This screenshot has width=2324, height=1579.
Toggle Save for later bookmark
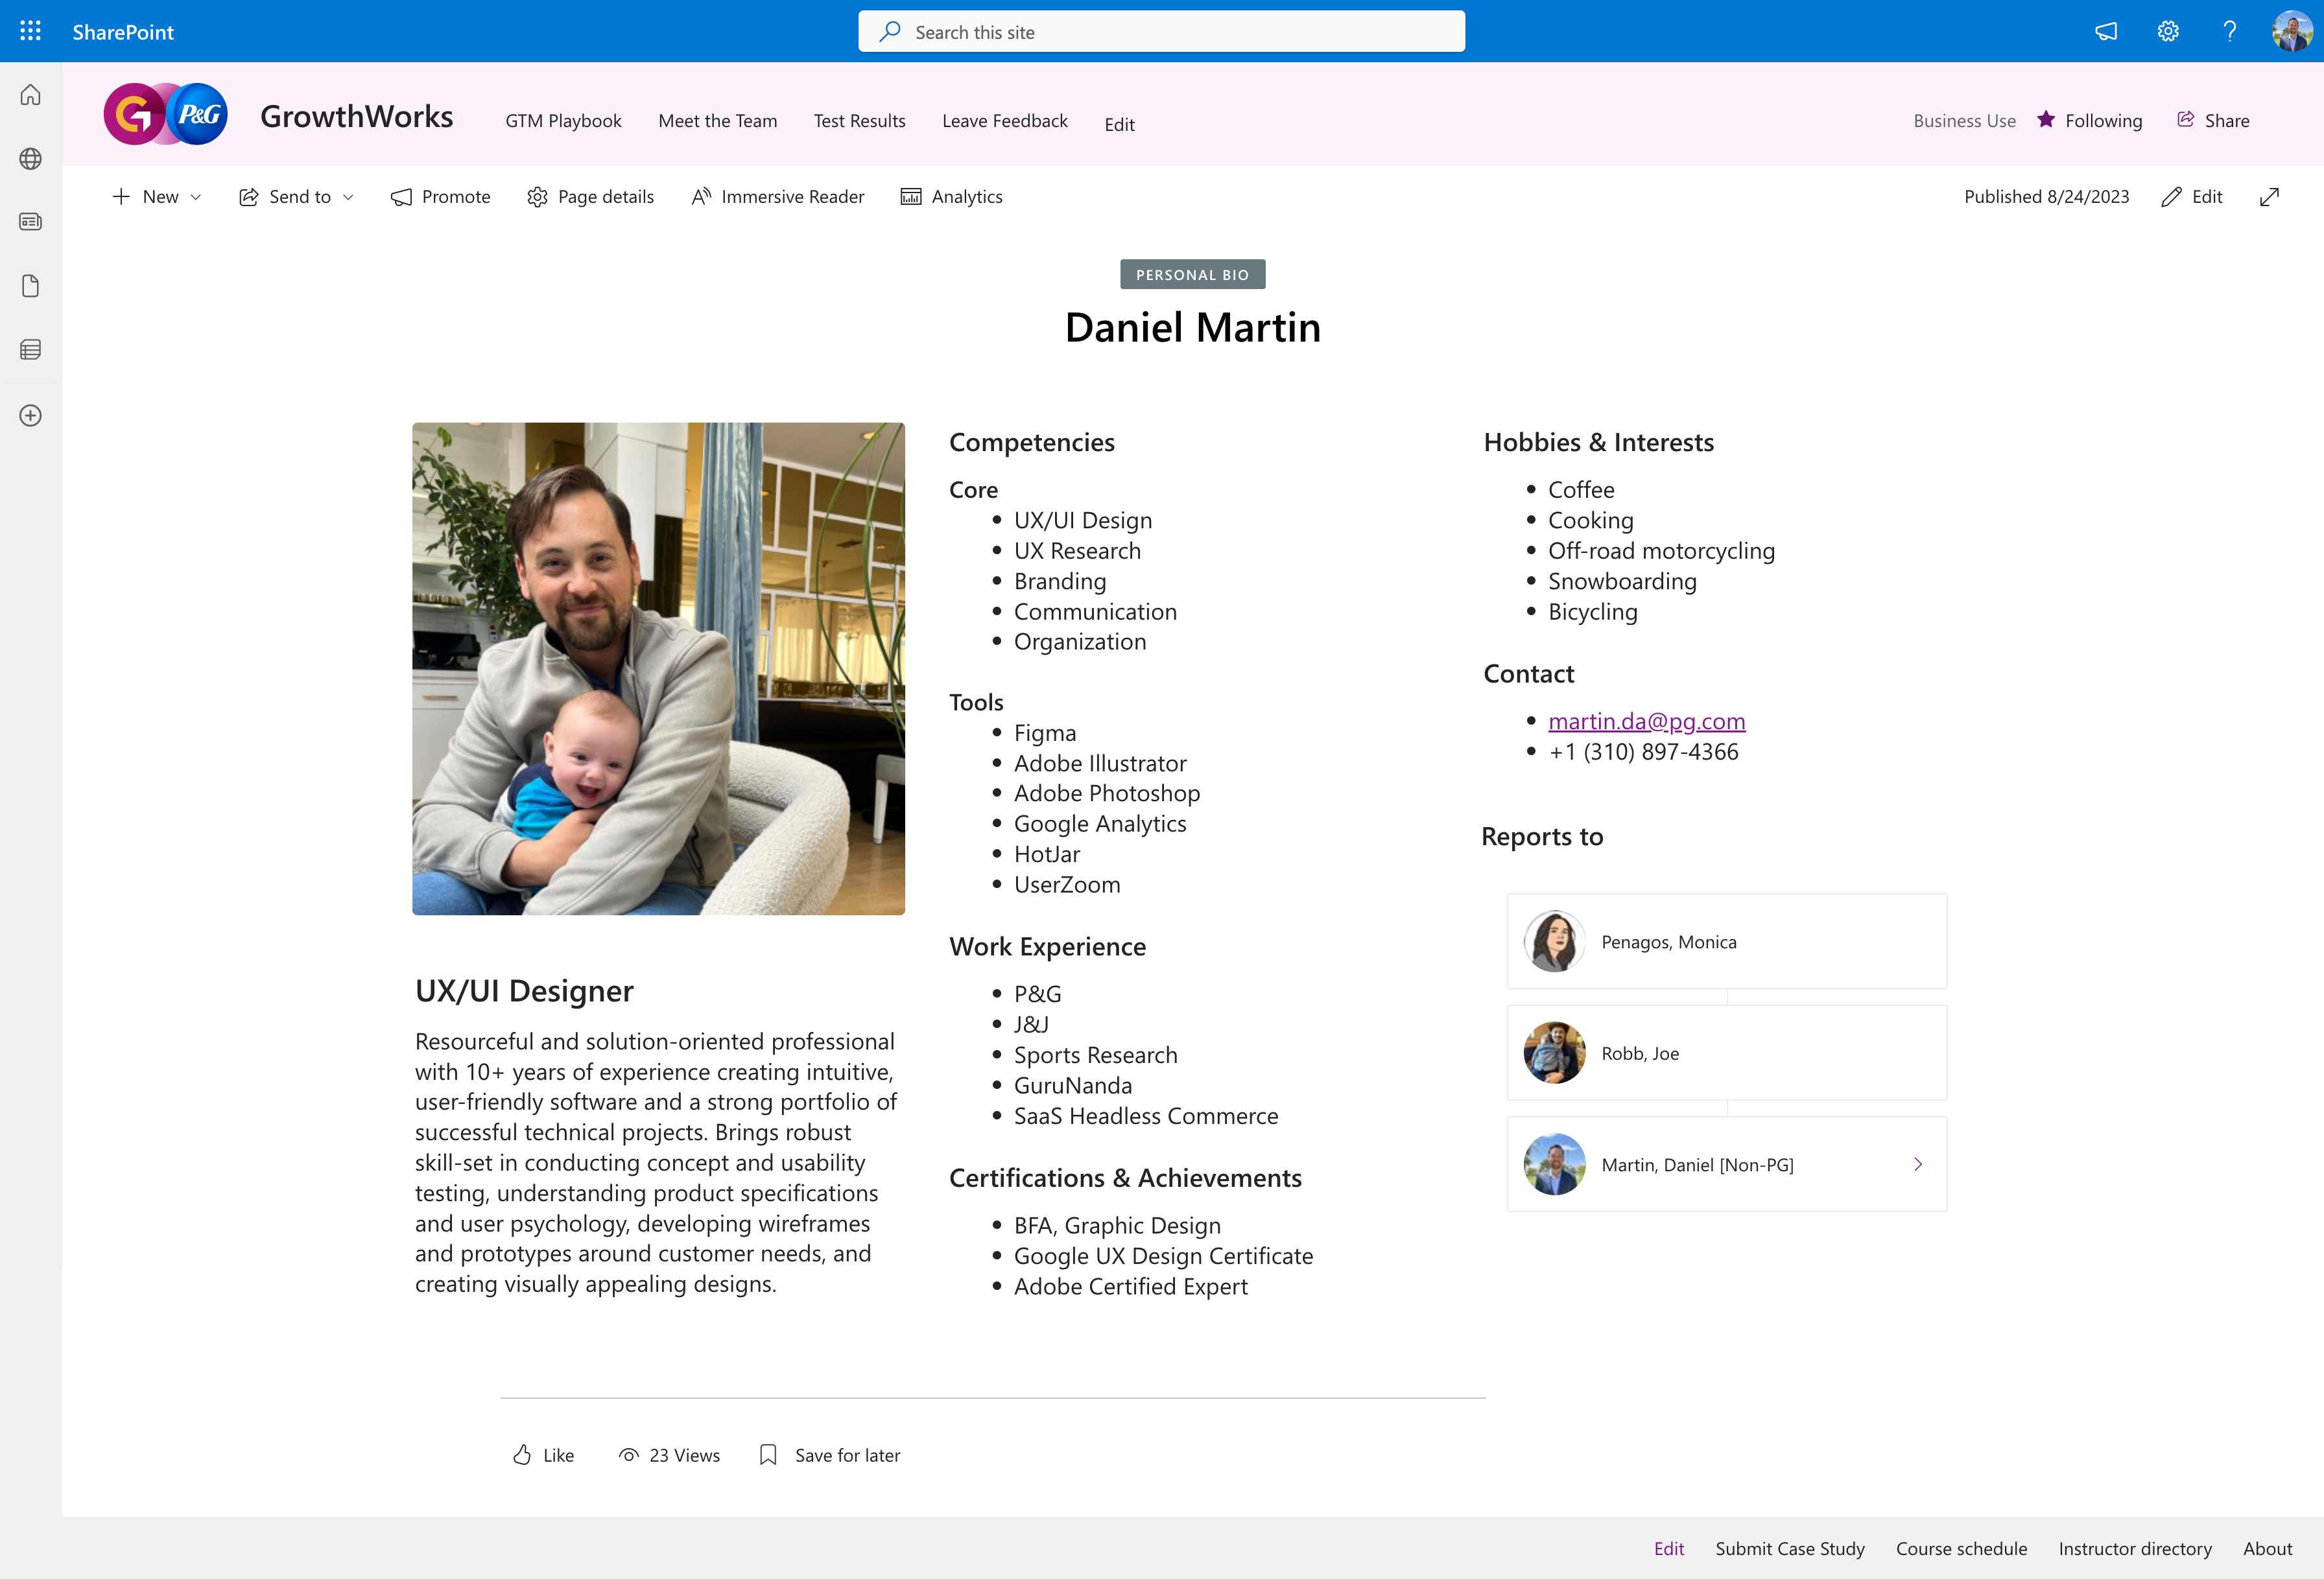coord(829,1455)
